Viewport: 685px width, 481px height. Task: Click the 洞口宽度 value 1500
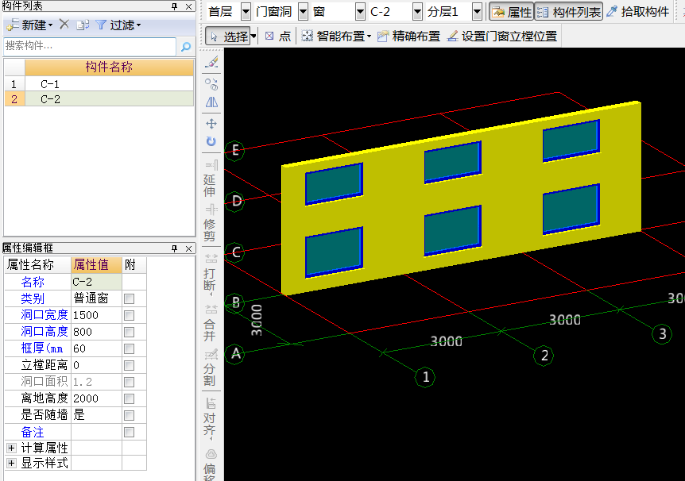click(96, 315)
